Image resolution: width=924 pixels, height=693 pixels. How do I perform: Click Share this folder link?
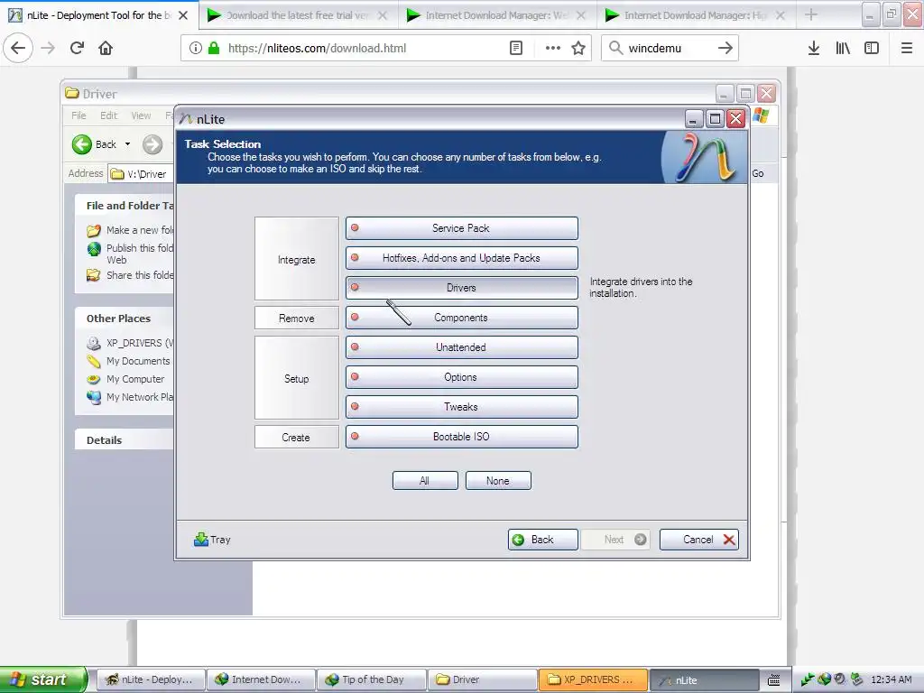130,275
